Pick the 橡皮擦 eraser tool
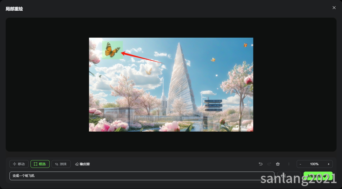Screen dimensions: 342x189 (83, 164)
